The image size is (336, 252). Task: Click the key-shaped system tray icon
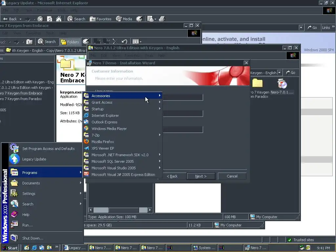(x=308, y=248)
